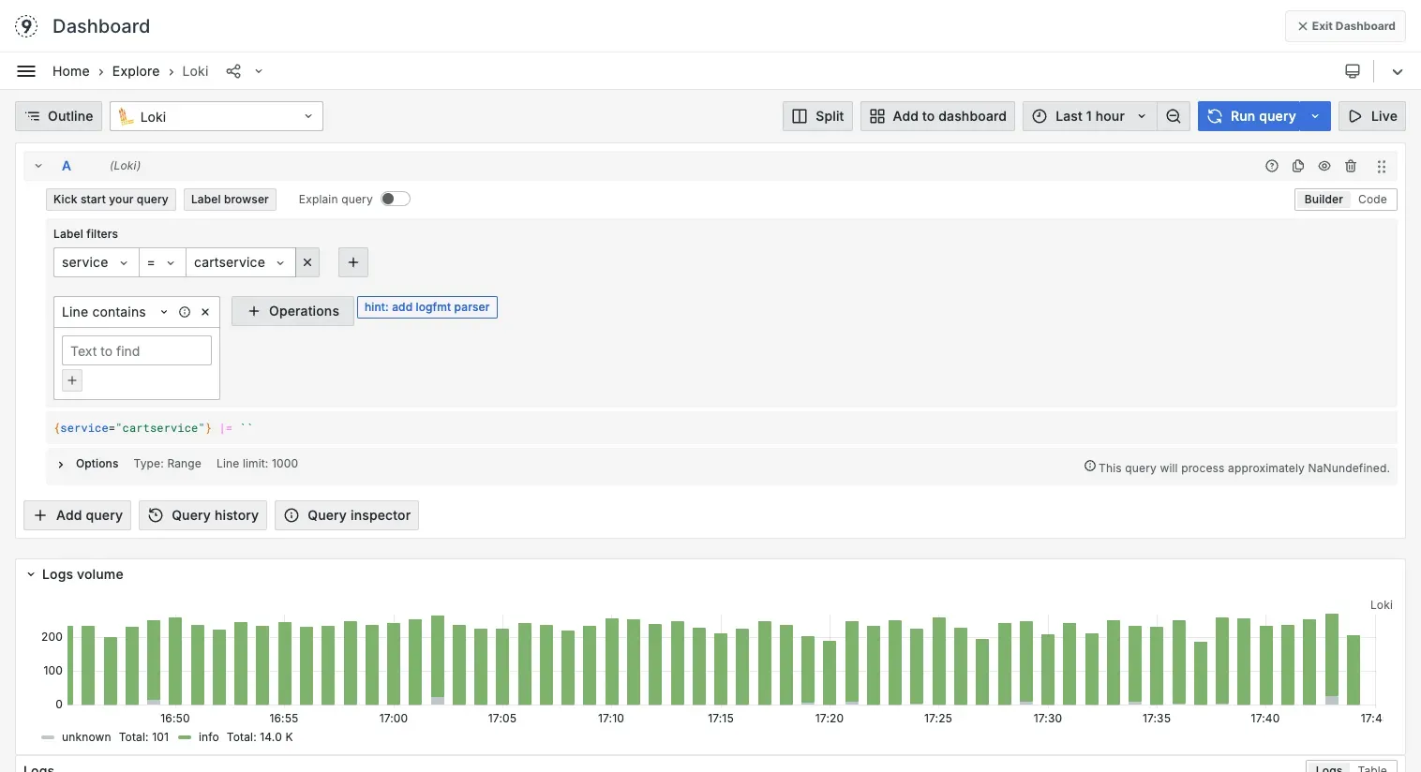
Task: Open the Last 1 hour time range dropdown
Action: [x=1089, y=115]
